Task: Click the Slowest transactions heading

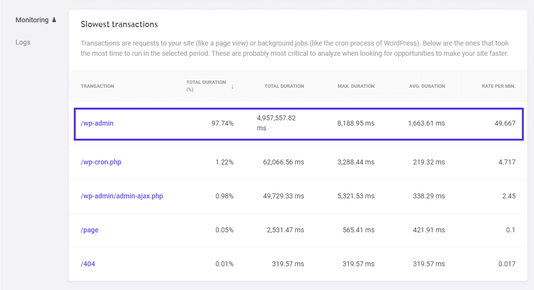Action: pyautogui.click(x=119, y=24)
